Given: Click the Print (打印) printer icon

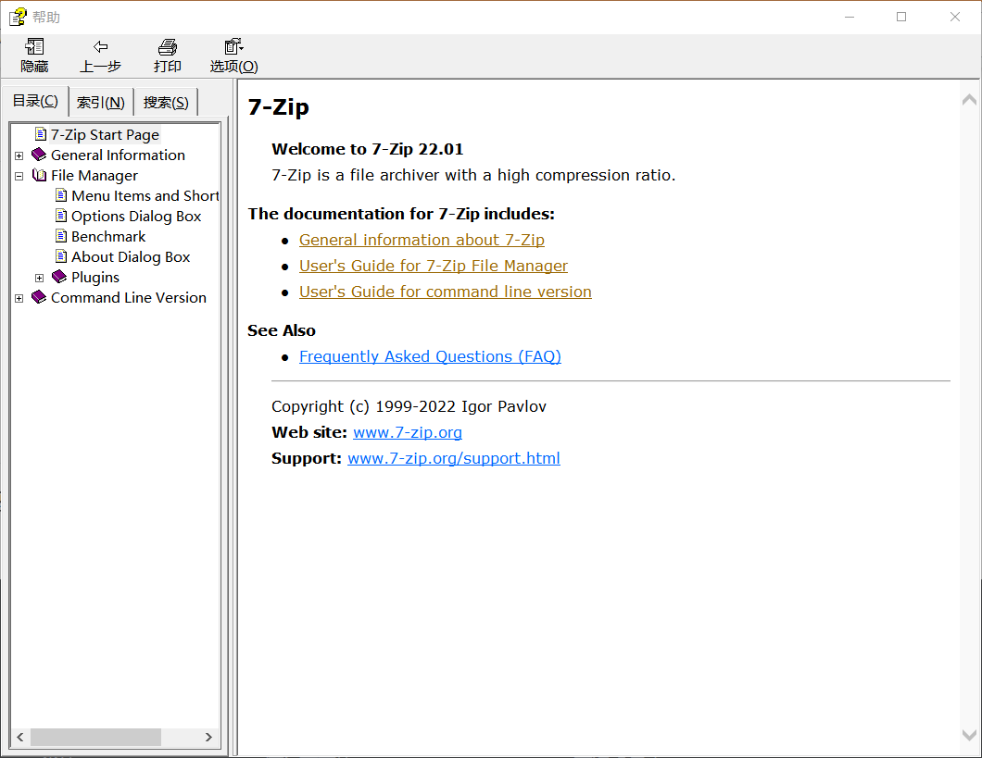Looking at the screenshot, I should pos(167,47).
